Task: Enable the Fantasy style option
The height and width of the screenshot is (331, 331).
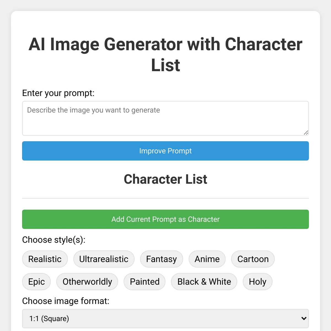Action: coord(161,259)
